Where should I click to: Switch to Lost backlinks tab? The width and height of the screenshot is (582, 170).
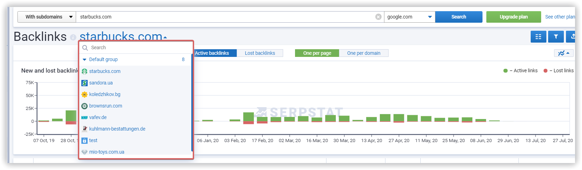[x=260, y=53]
